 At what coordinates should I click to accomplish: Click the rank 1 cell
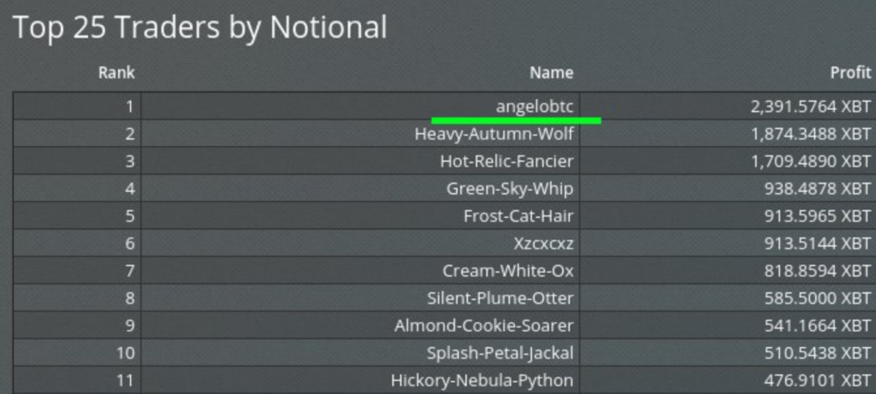[x=77, y=106]
